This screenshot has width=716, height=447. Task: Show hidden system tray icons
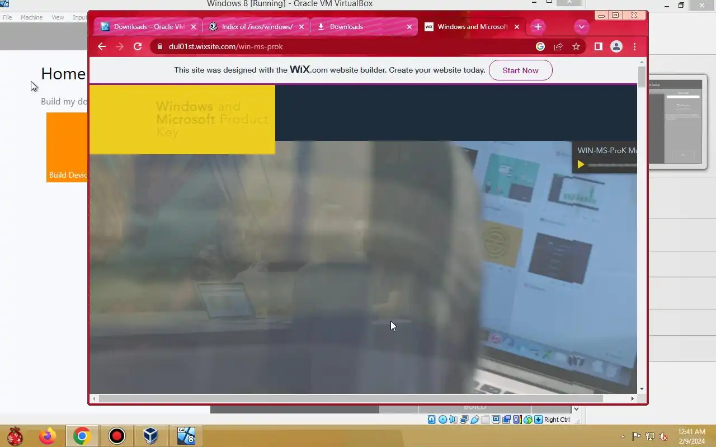(x=623, y=436)
